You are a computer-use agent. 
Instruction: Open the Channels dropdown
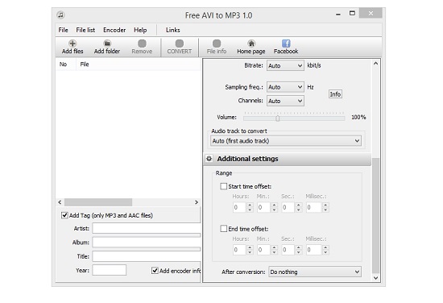click(285, 101)
